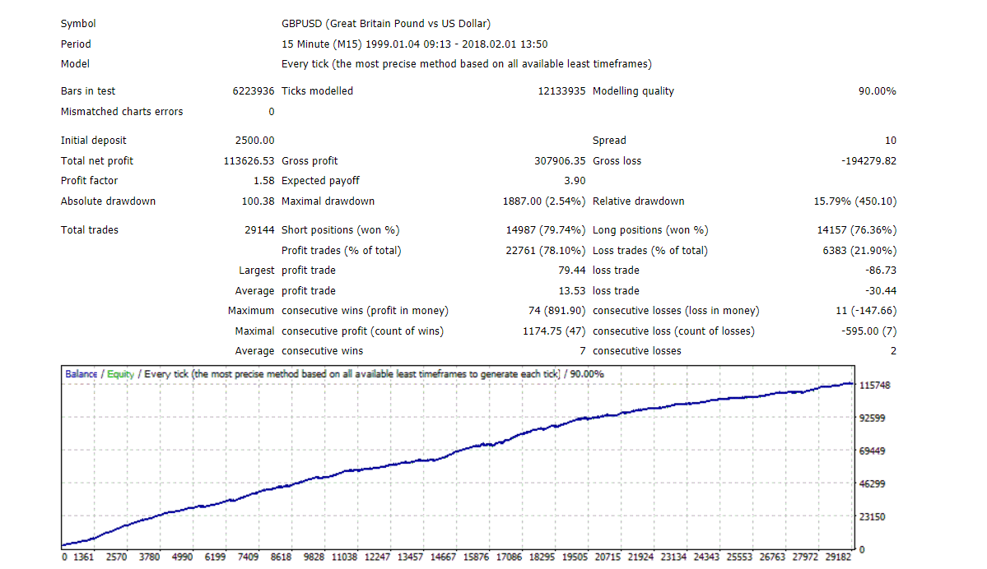
Task: Select average loss trade value -30.44
Action: point(881,291)
